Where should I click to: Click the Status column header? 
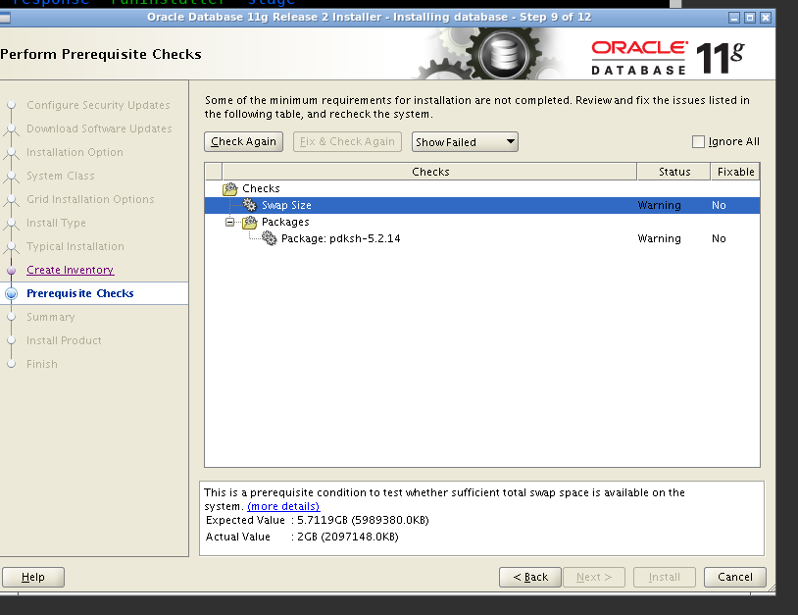click(x=673, y=172)
